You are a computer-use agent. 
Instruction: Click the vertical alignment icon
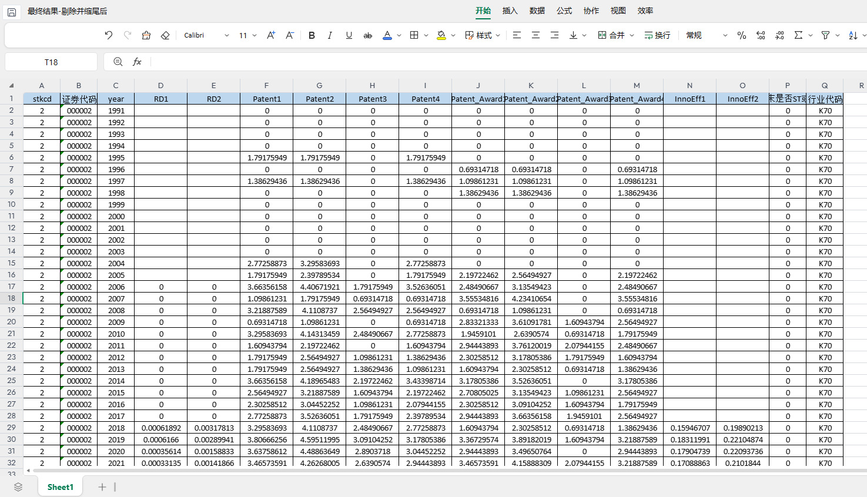(x=573, y=35)
